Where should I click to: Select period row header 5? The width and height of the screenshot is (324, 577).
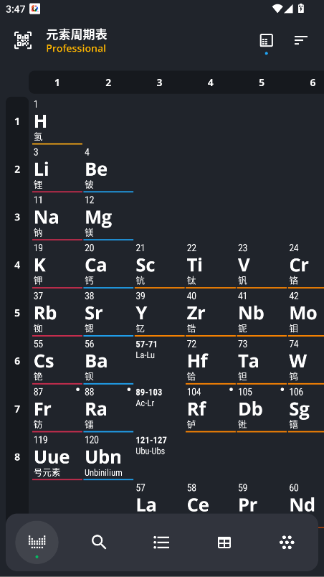[x=17, y=313]
